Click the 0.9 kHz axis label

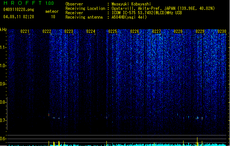(x=3, y=84)
